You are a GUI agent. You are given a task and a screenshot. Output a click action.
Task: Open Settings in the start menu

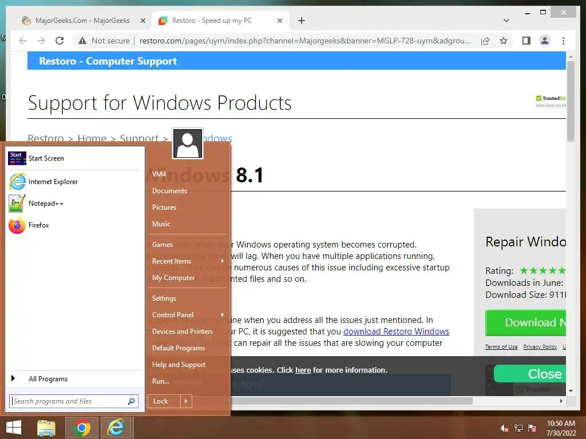click(x=164, y=298)
